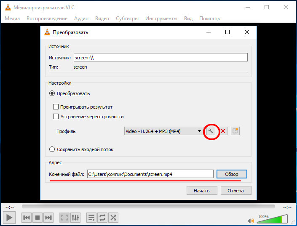Click elapsed time label left of the seek bar
The image size is (297, 226).
[9, 207]
